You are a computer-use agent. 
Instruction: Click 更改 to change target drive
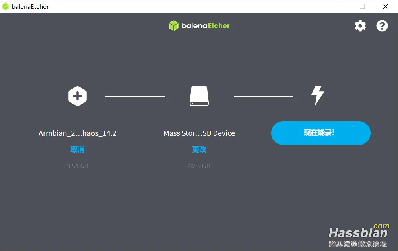(x=199, y=149)
